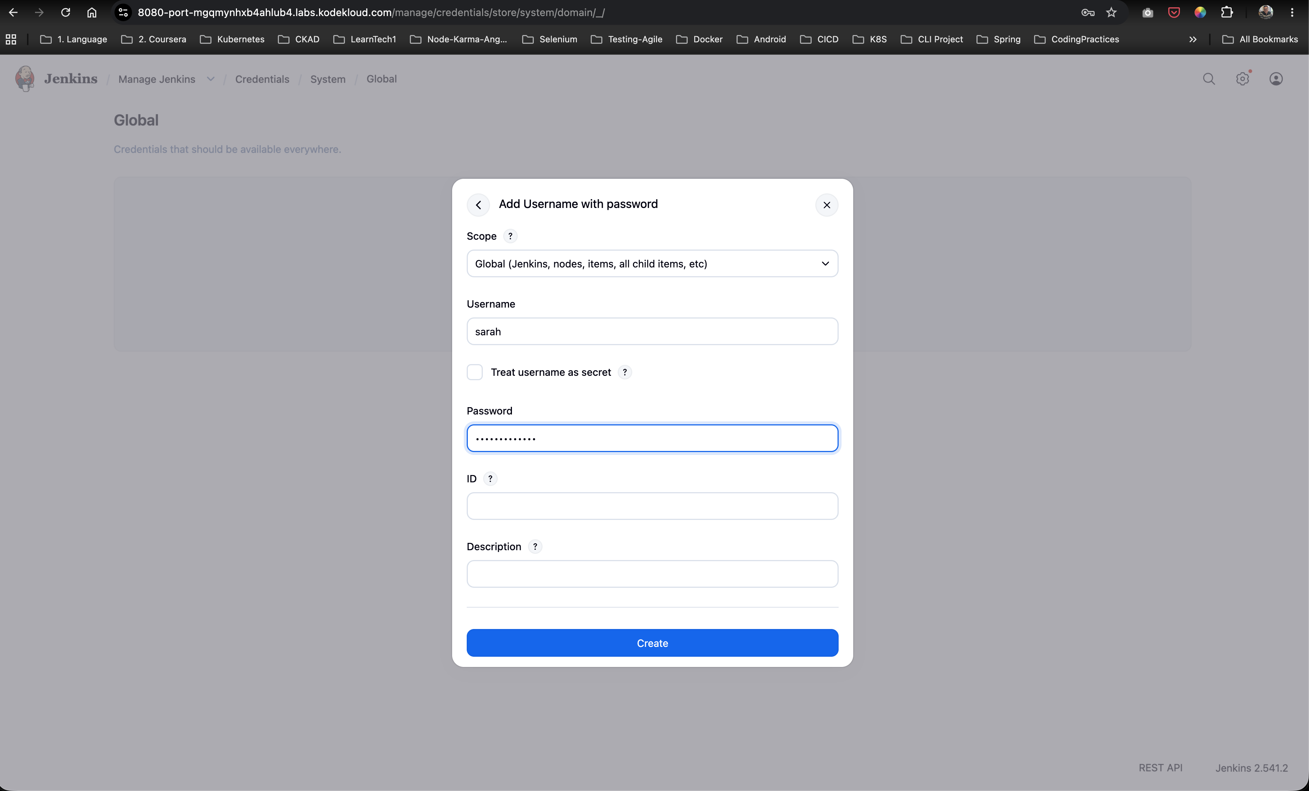Viewport: 1309px width, 791px height.
Task: Click the colorful wheel extension icon
Action: point(1200,12)
